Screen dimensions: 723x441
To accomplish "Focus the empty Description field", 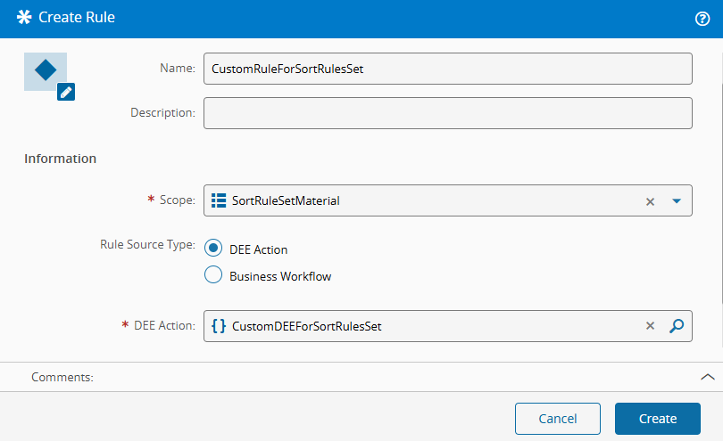I will coord(446,113).
